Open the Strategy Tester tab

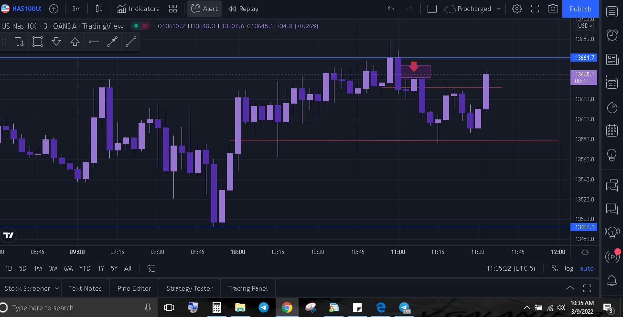coord(189,288)
